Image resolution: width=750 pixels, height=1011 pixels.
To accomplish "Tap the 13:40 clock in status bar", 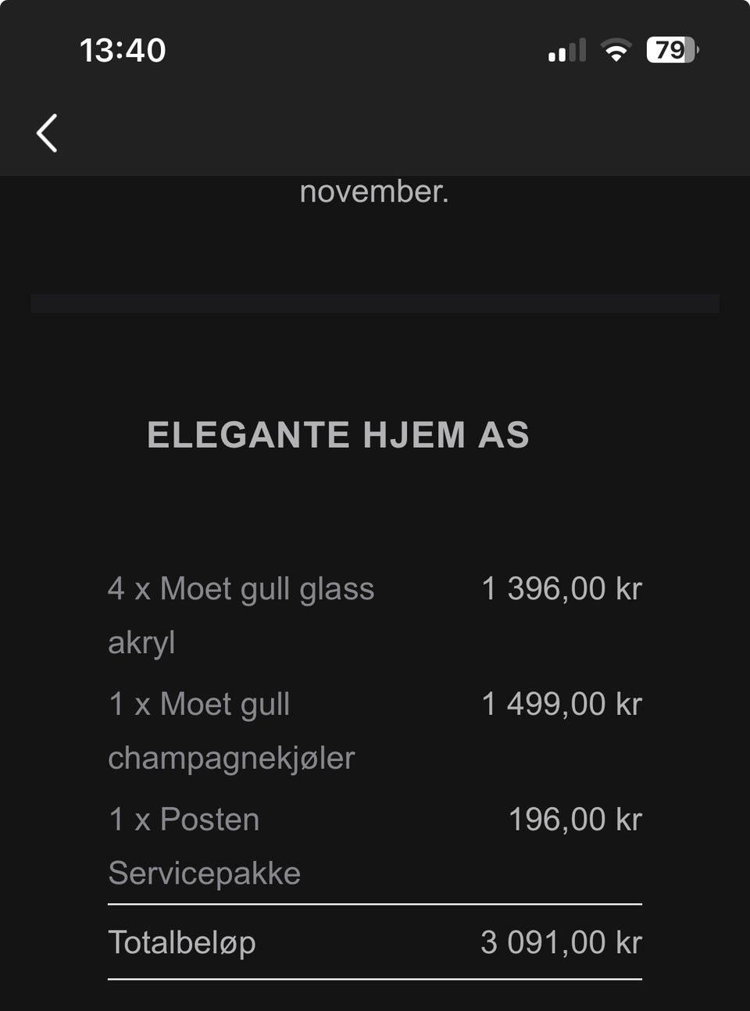I will (123, 51).
